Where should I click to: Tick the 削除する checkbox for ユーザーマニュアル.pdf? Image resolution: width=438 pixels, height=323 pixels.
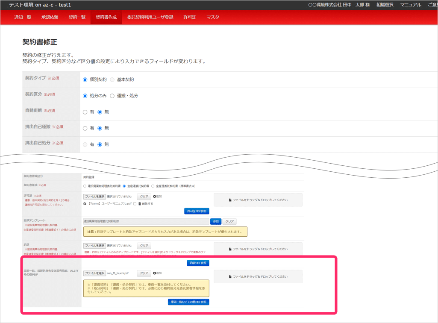point(135,204)
